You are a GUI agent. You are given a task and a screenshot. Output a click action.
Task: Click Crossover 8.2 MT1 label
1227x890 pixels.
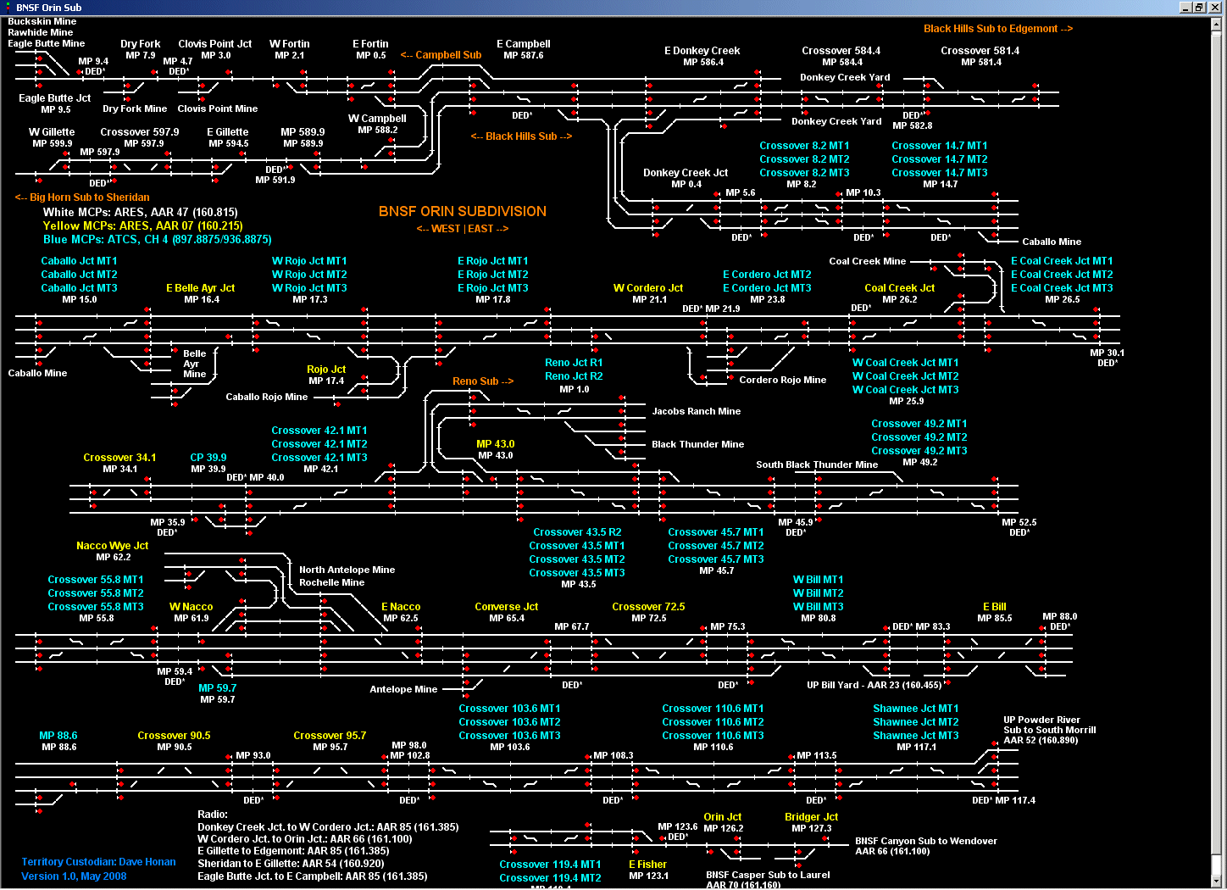pos(804,146)
